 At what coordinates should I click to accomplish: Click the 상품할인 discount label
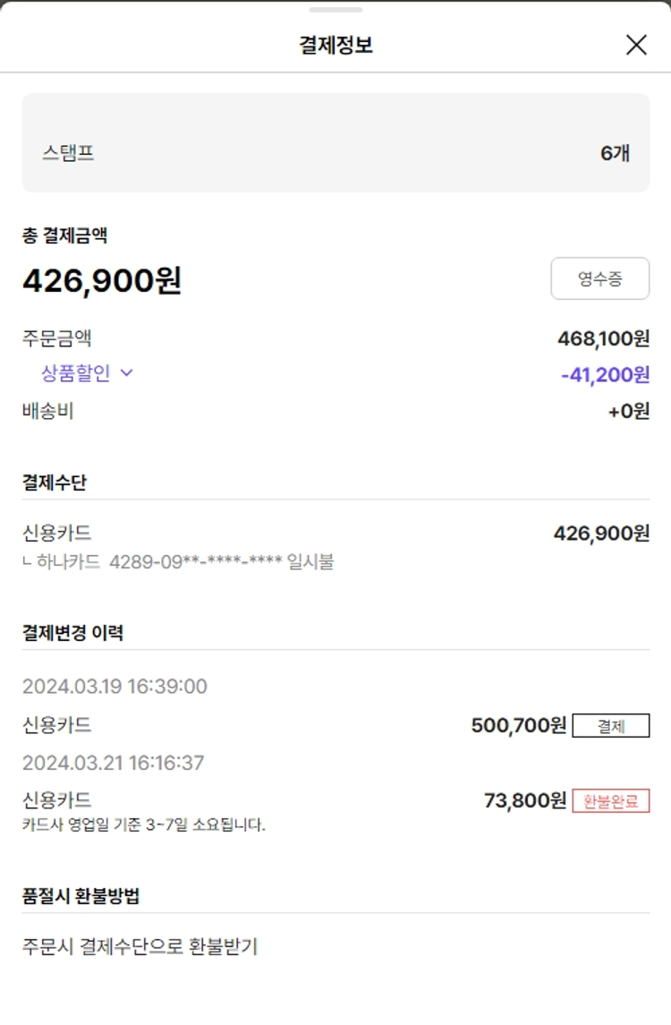click(76, 373)
